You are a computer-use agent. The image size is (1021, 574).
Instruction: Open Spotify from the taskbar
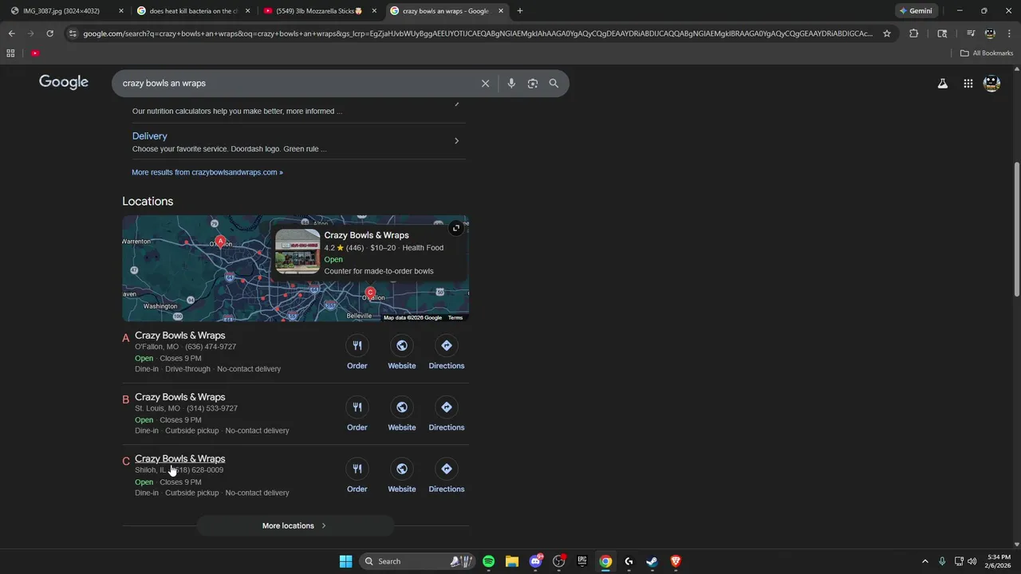tap(489, 561)
